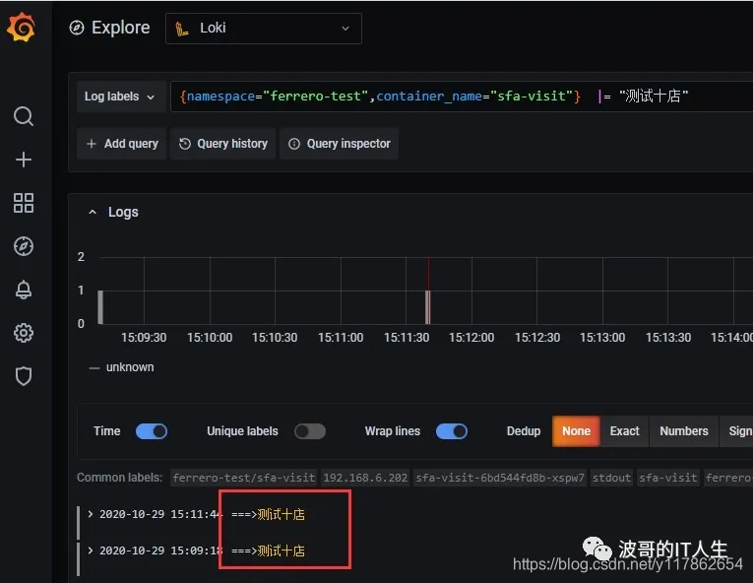Open Query history

[x=222, y=144]
